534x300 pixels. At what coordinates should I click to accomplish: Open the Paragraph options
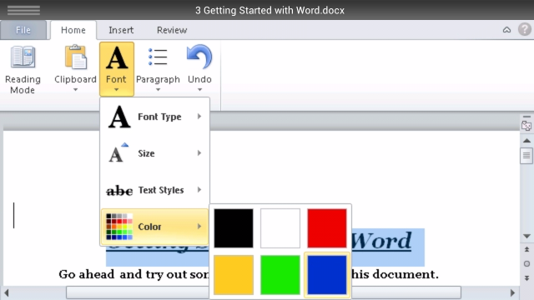coord(158,69)
